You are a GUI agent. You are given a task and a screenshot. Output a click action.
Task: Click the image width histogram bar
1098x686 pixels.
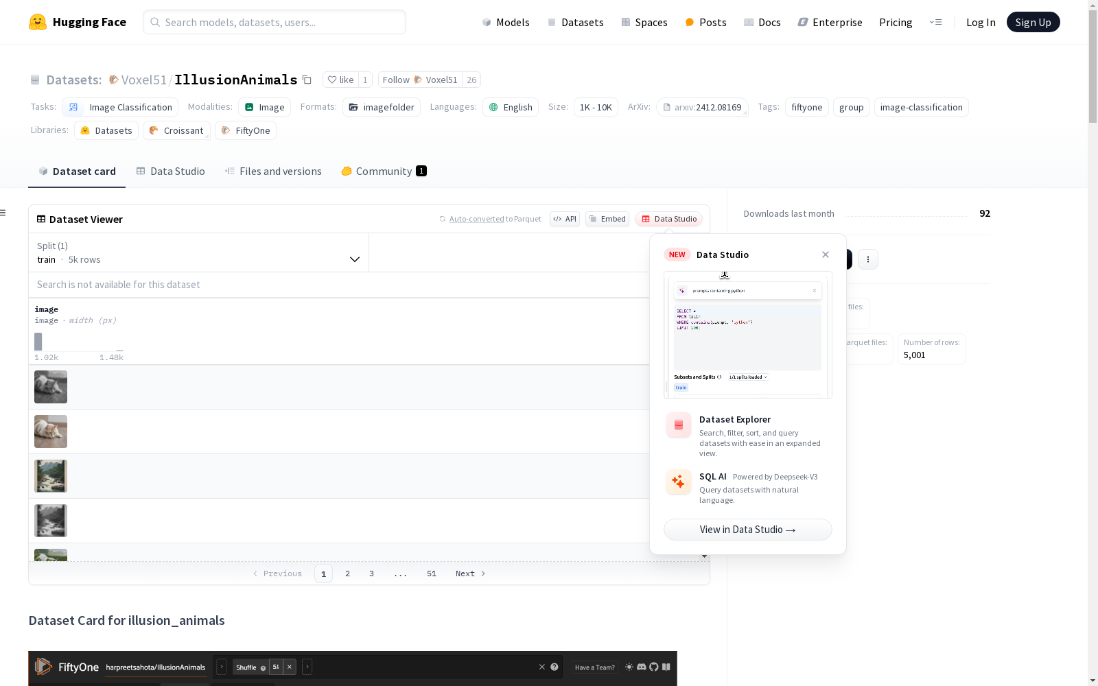click(x=38, y=342)
